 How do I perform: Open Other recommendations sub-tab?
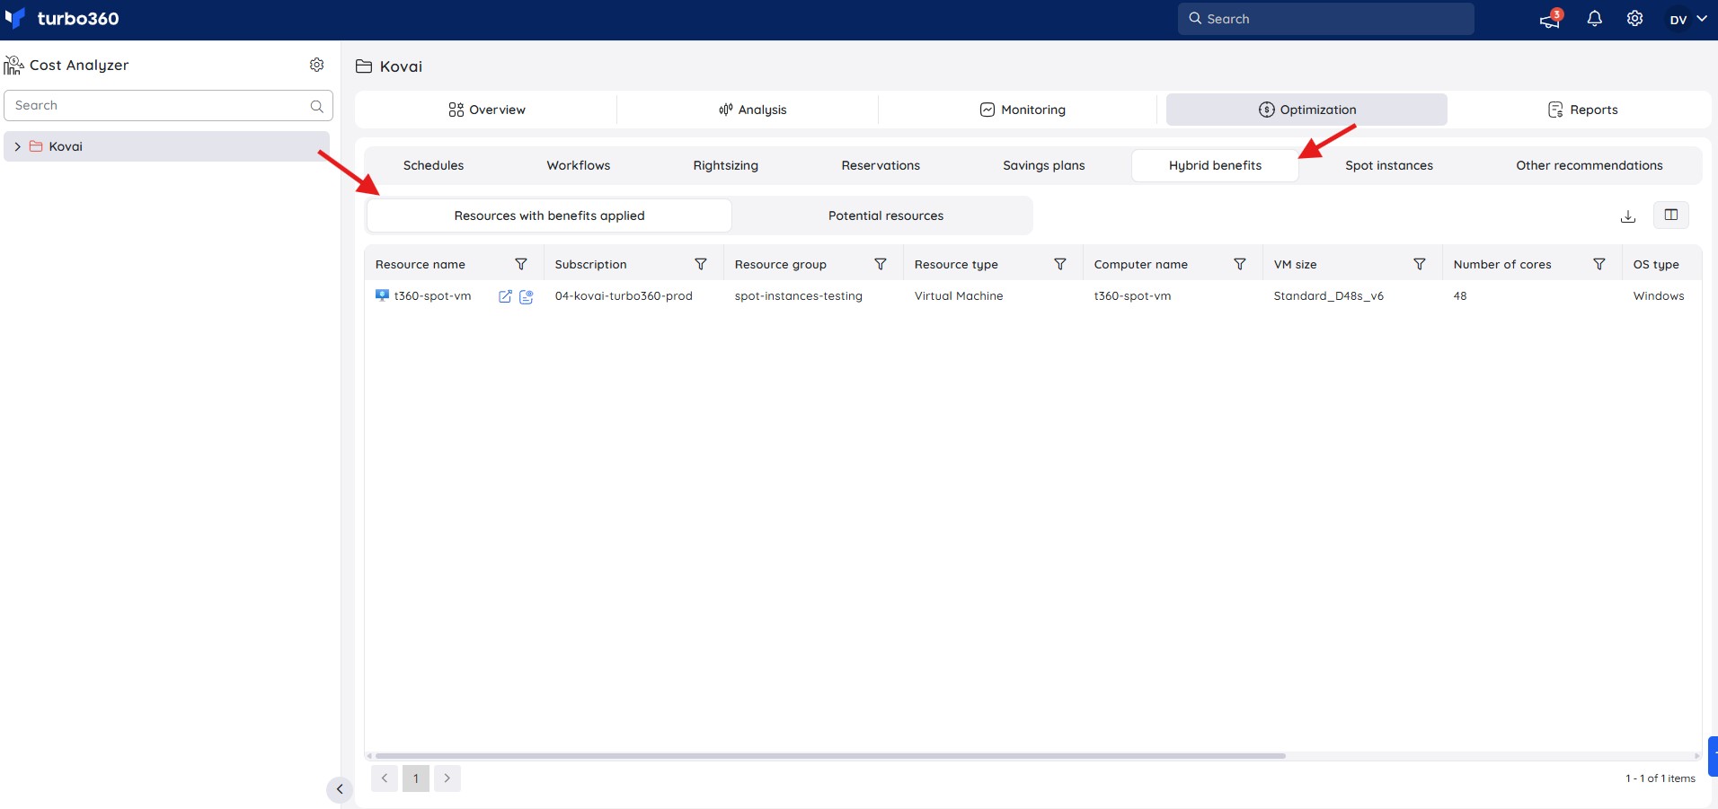(x=1590, y=165)
